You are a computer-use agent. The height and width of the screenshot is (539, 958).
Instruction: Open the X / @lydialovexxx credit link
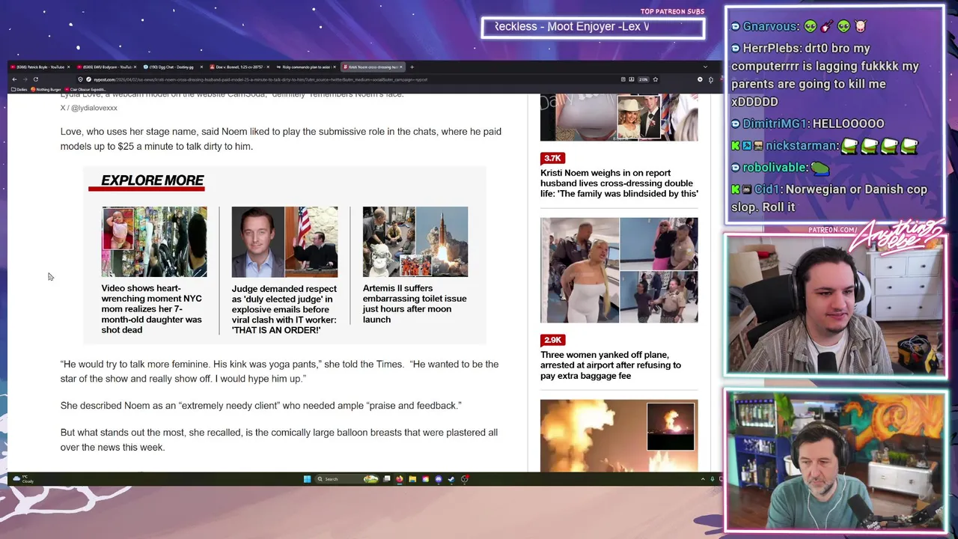pyautogui.click(x=89, y=108)
